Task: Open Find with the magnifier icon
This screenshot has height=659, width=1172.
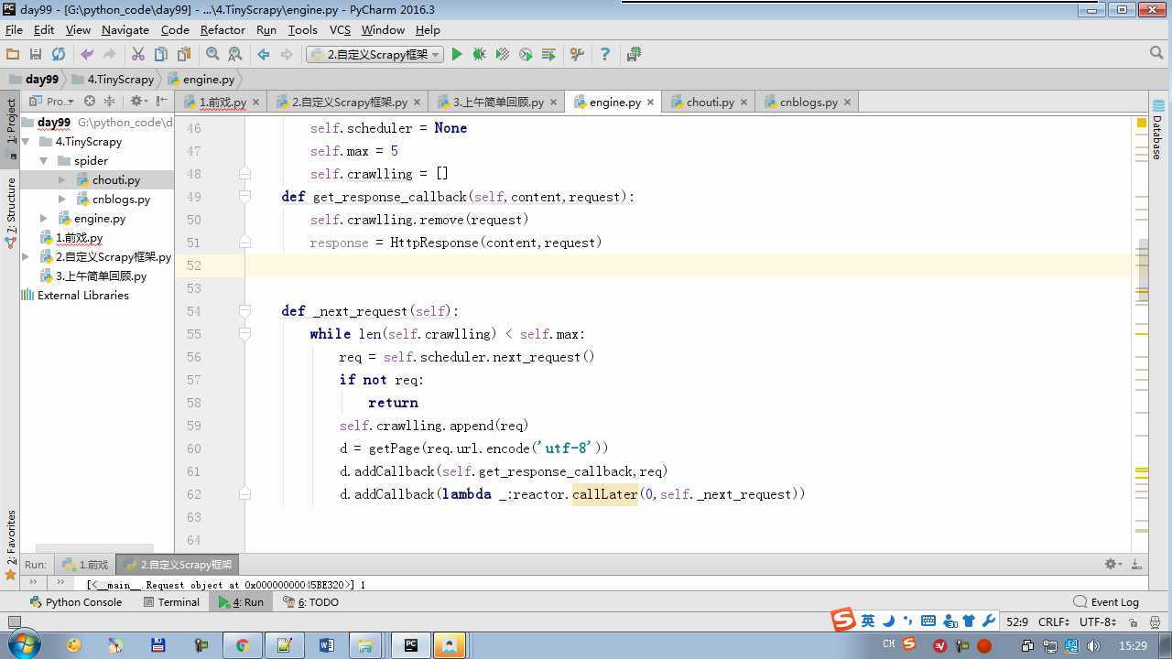Action: tap(212, 55)
